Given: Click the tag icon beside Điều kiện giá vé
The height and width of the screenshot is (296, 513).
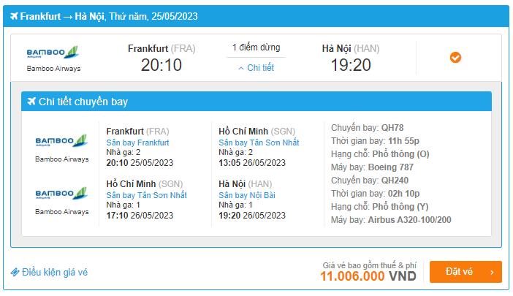Looking at the screenshot, I should click(15, 272).
